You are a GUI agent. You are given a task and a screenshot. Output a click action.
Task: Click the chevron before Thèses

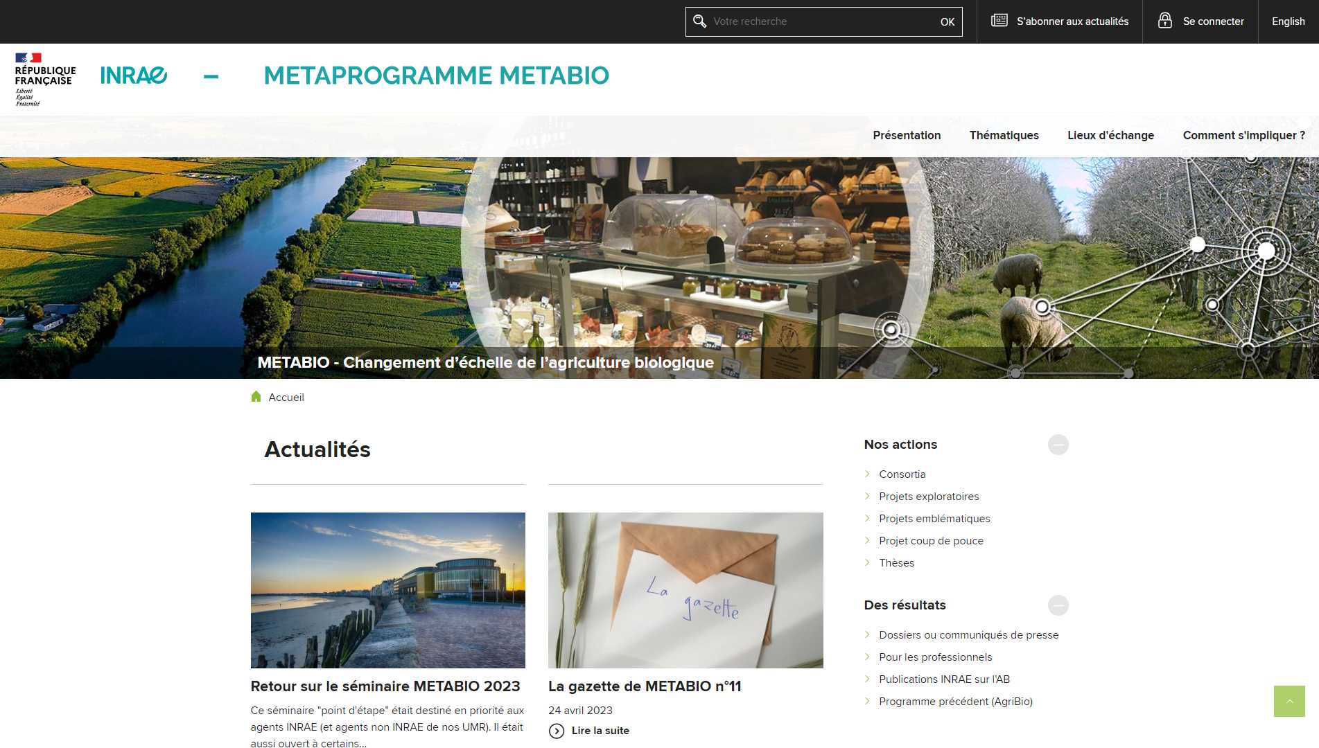[867, 562]
